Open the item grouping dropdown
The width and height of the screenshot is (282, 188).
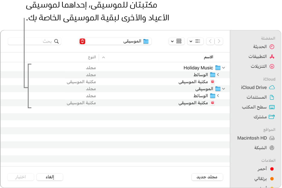177,41
